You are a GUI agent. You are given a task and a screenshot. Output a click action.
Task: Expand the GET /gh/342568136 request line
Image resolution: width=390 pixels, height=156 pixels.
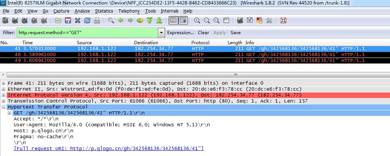tap(9, 113)
